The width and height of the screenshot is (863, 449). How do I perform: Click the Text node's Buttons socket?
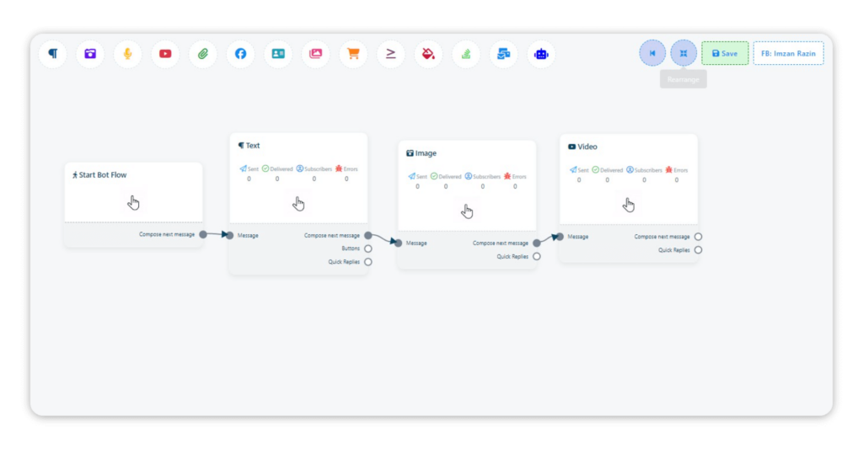pos(368,249)
